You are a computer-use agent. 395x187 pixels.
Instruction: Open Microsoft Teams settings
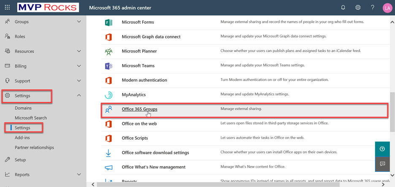(138, 66)
